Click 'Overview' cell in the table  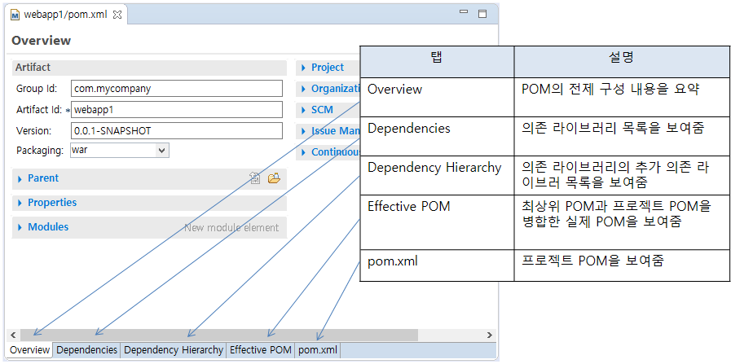[438, 97]
